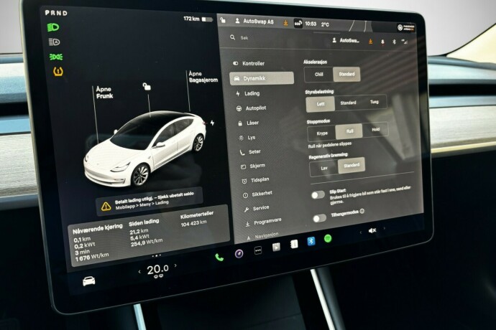Tap the green headlight indicator icon
496x330 pixels.
click(53, 27)
